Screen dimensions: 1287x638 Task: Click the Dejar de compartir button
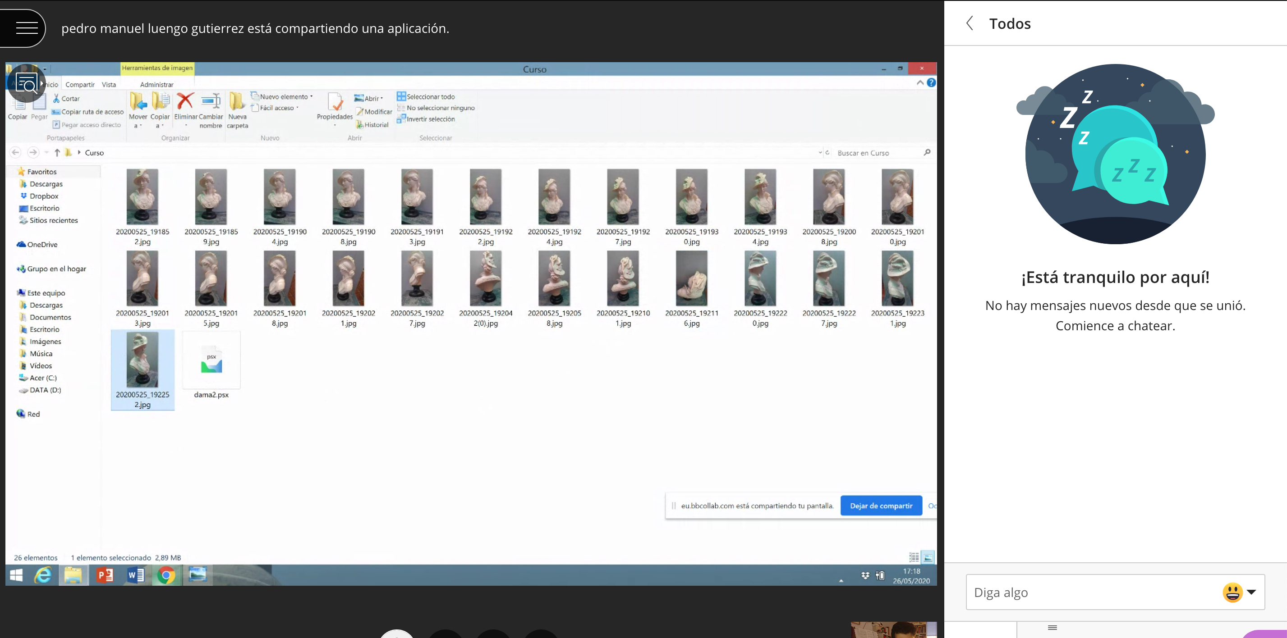881,506
